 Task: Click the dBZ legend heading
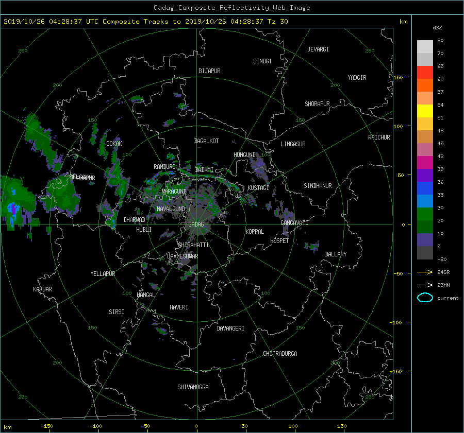pos(437,28)
